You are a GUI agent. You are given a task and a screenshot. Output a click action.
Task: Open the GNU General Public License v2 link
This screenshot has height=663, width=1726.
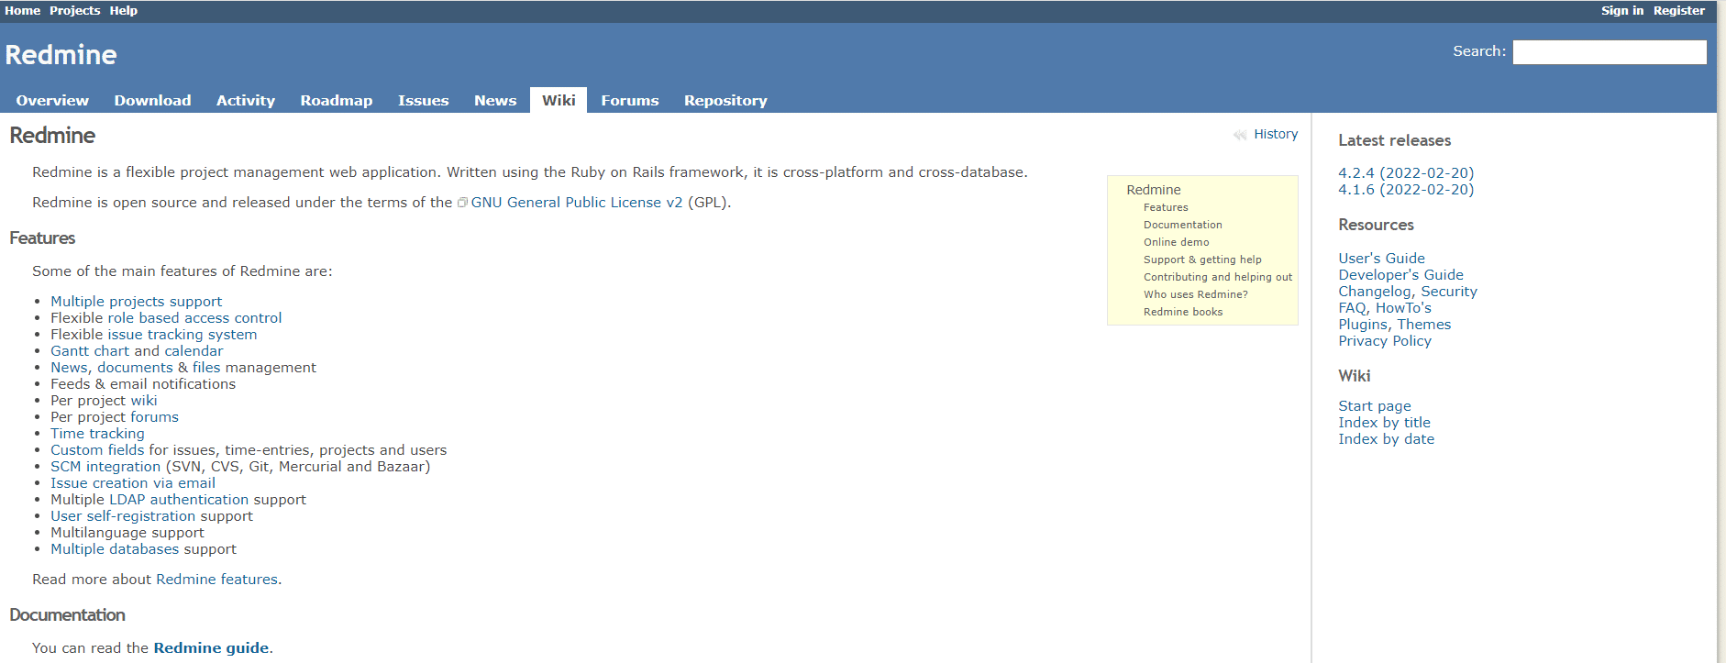pos(577,203)
